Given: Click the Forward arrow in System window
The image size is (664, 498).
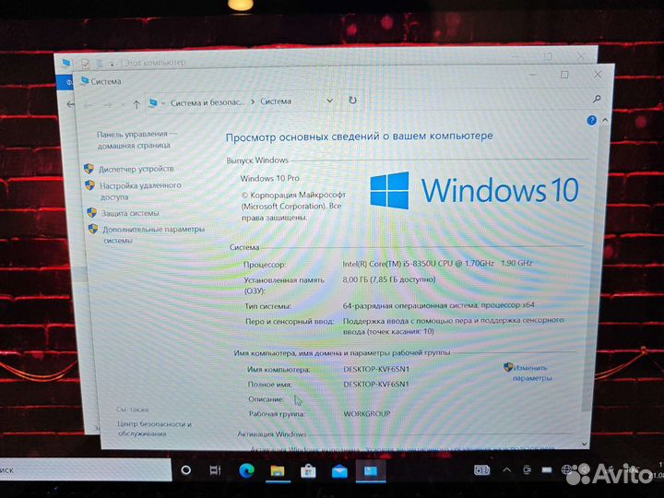Looking at the screenshot, I should click(108, 105).
